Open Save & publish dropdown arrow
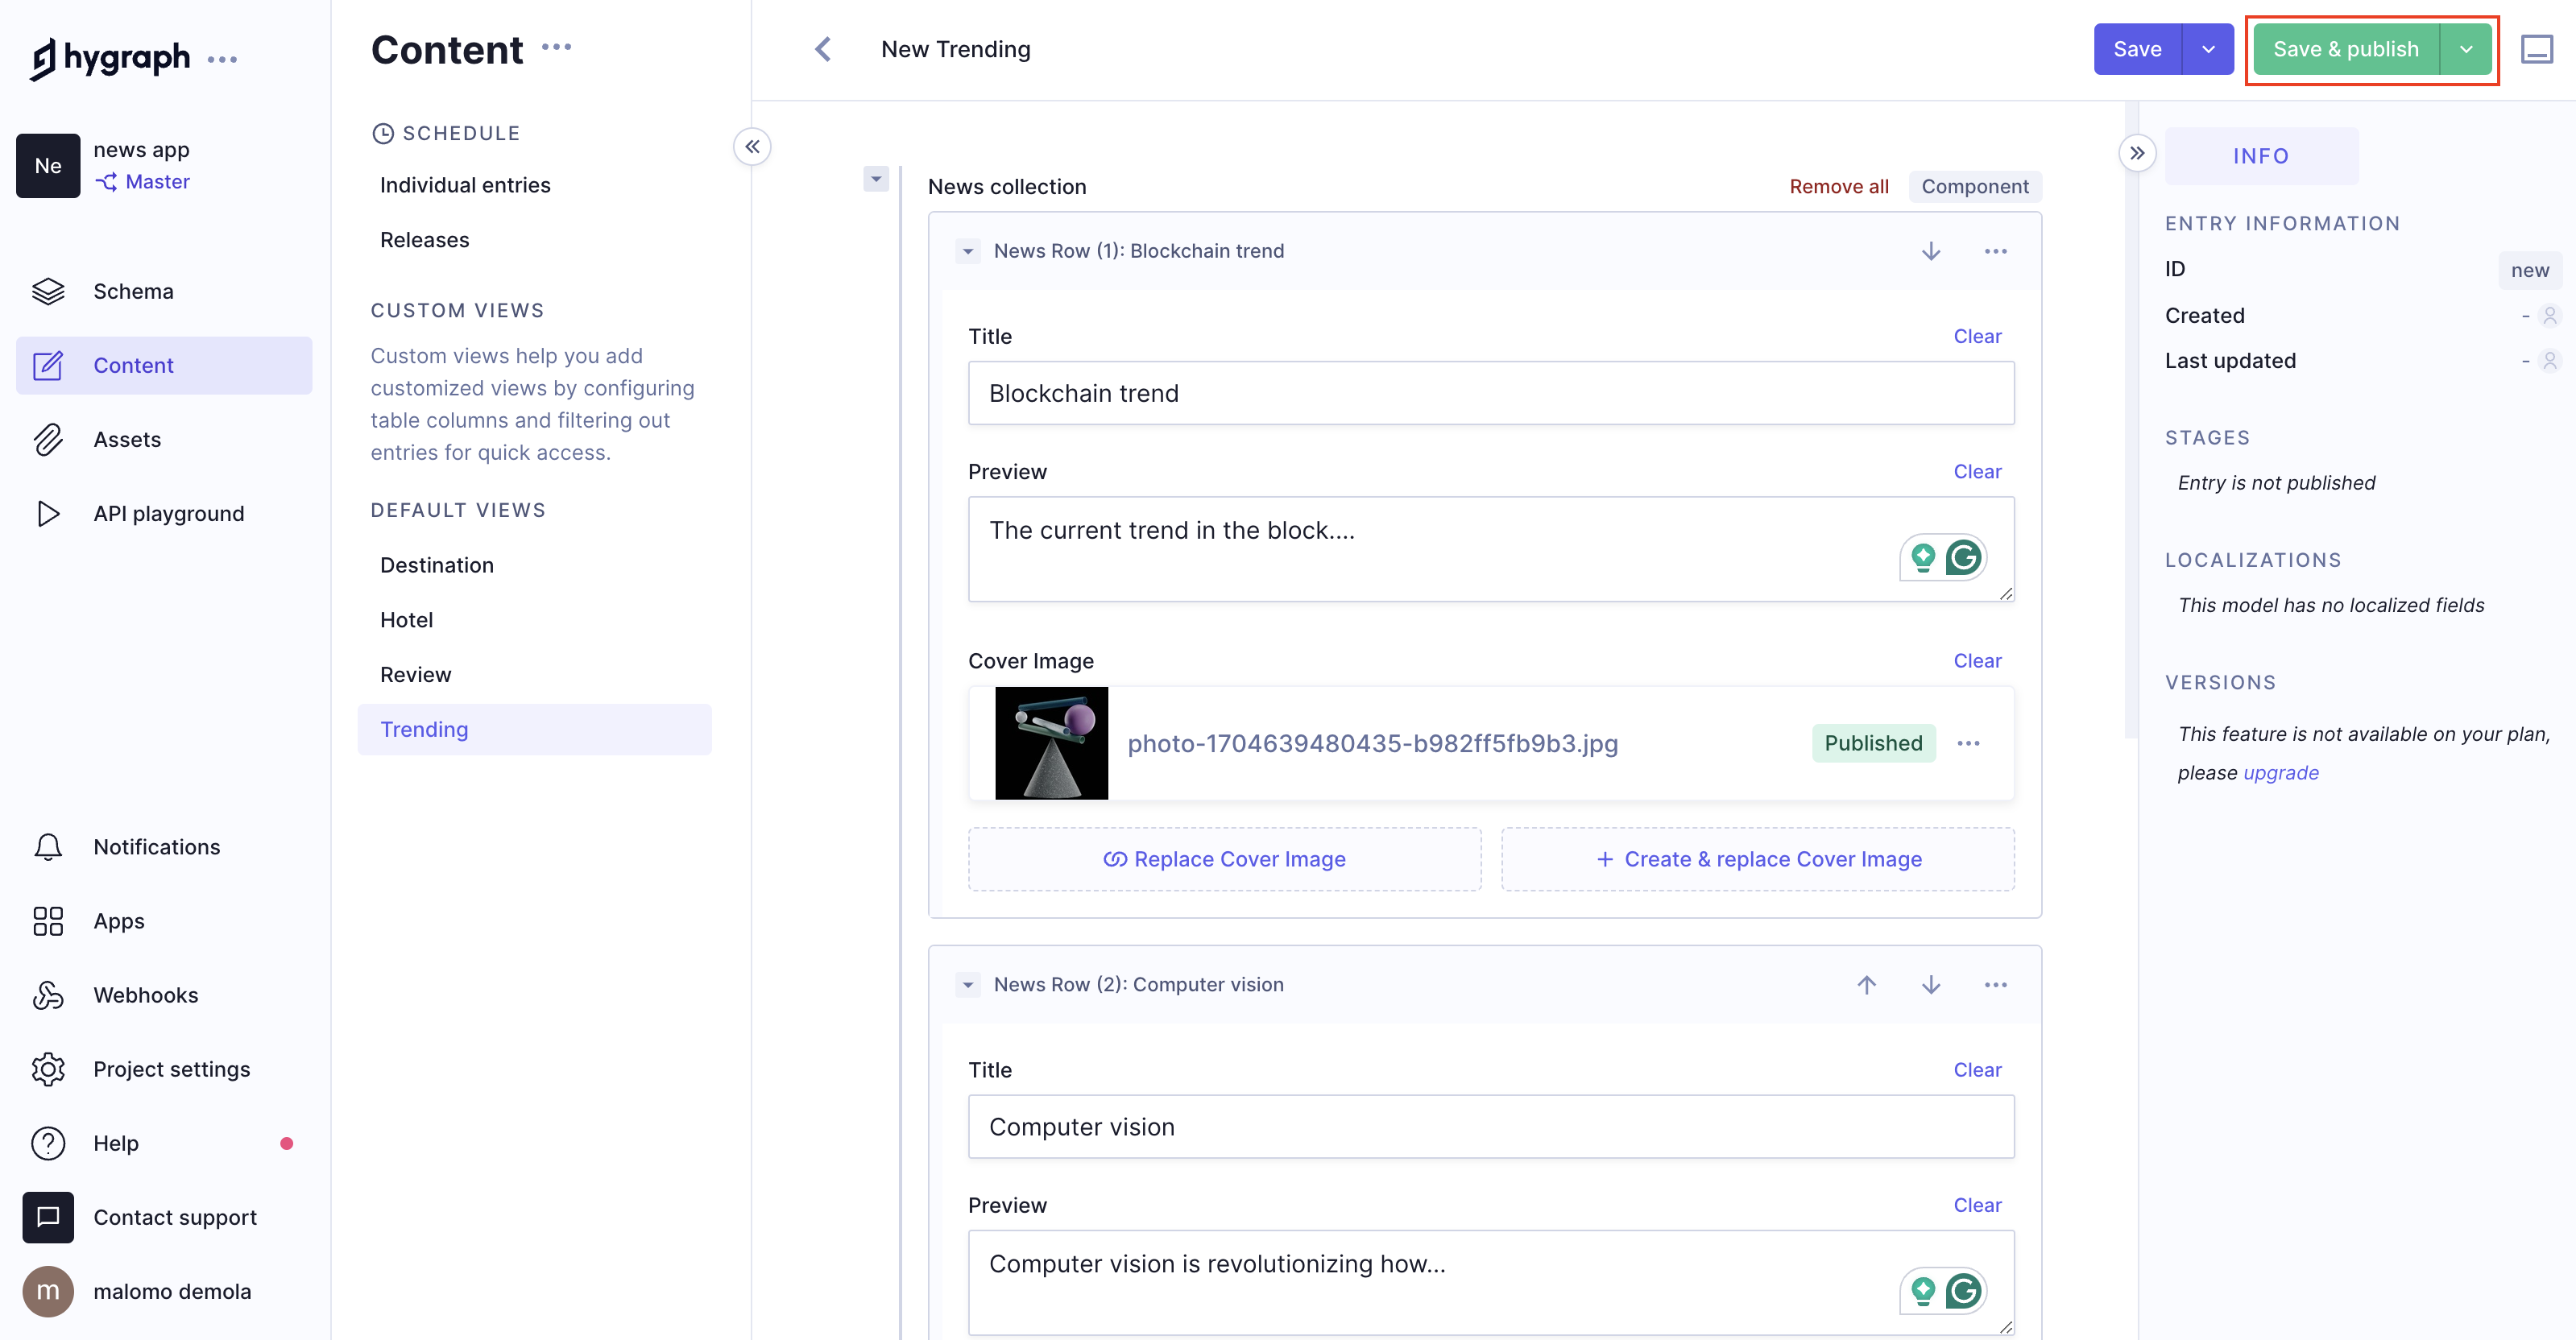Viewport: 2576px width, 1340px height. tap(2466, 49)
